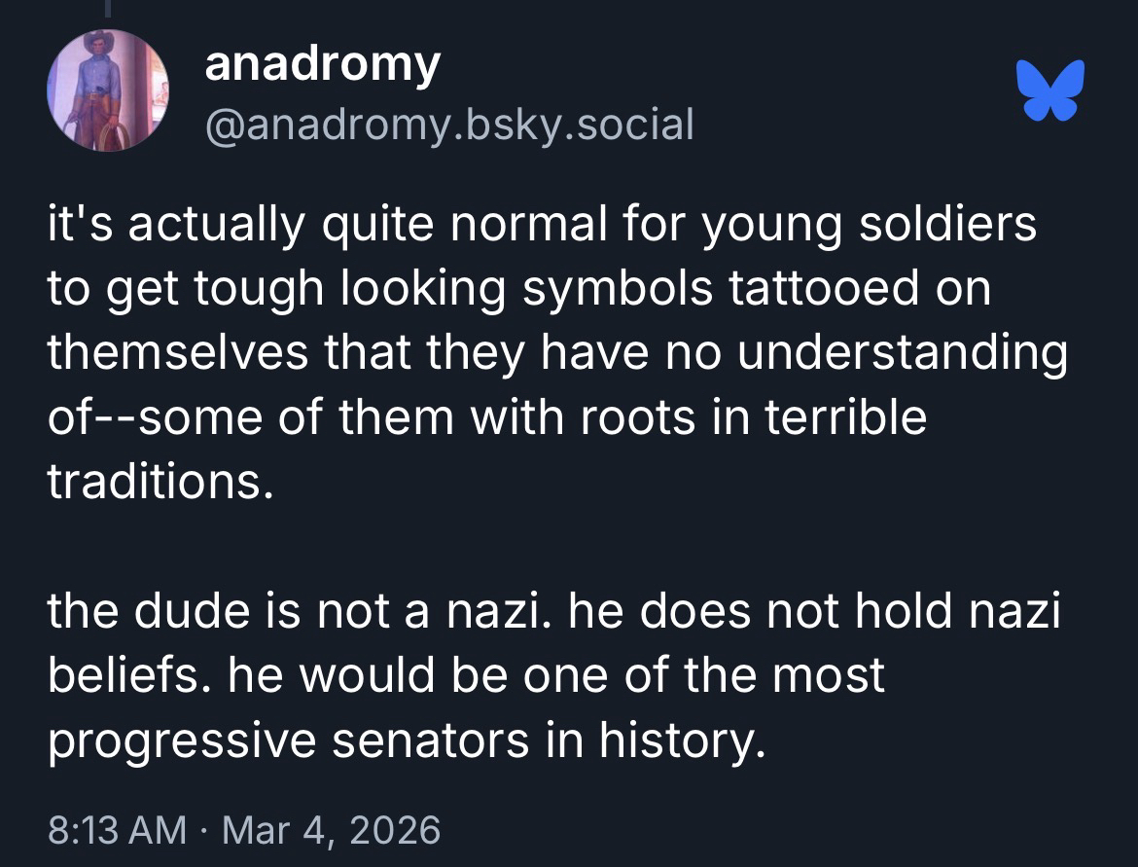
Task: Click the display name anadromy
Action: (x=322, y=64)
